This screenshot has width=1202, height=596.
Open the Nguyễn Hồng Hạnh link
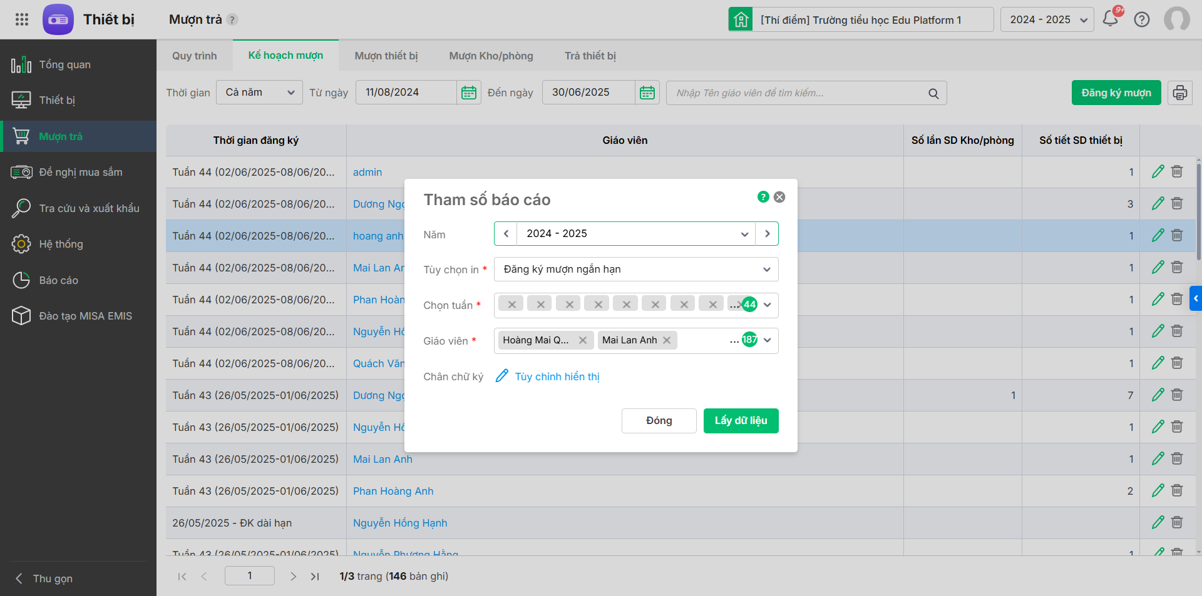click(x=400, y=523)
